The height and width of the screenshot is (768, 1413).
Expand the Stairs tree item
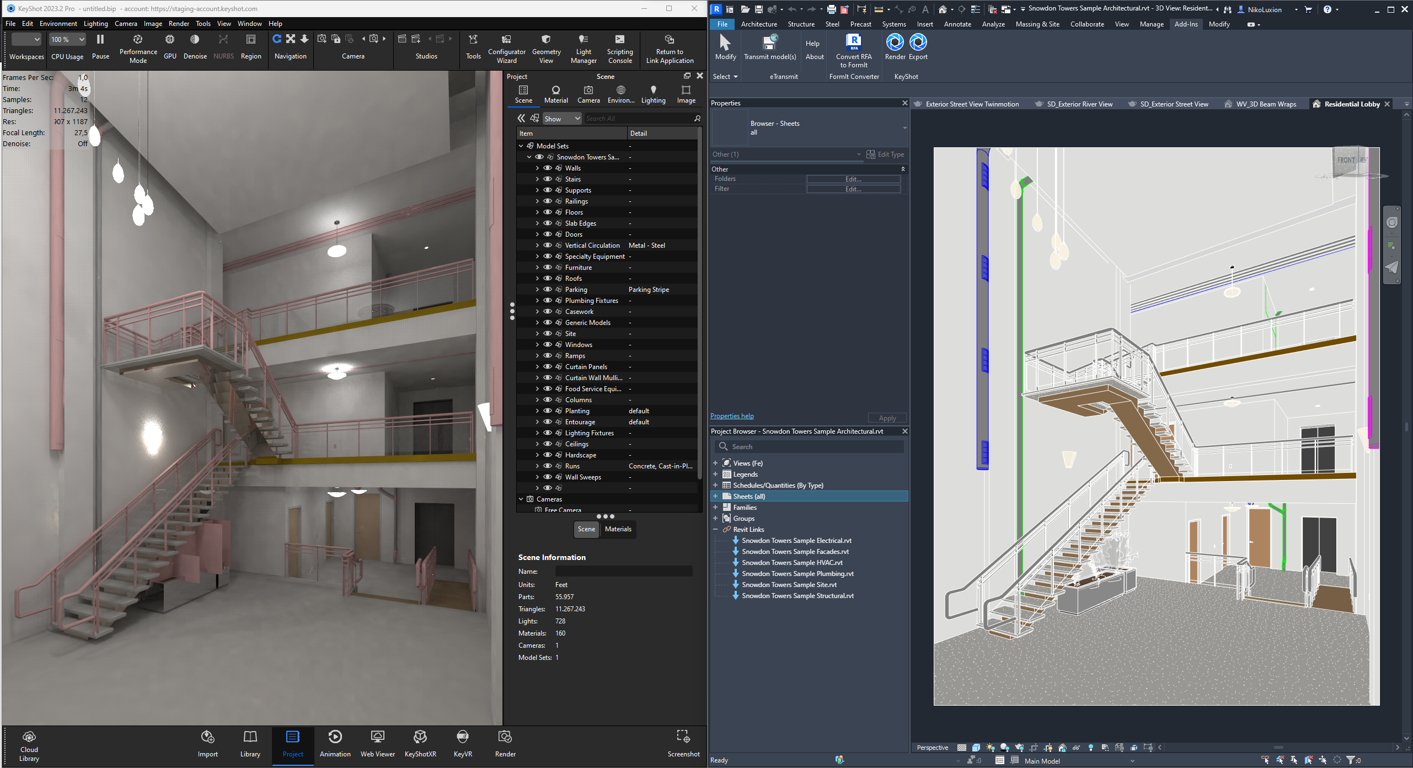point(537,179)
